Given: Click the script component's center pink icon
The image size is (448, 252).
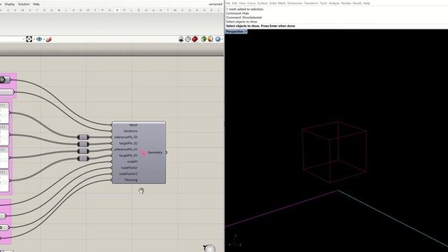Looking at the screenshot, I should click(x=143, y=153).
